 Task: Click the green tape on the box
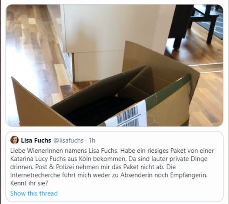click(169, 93)
